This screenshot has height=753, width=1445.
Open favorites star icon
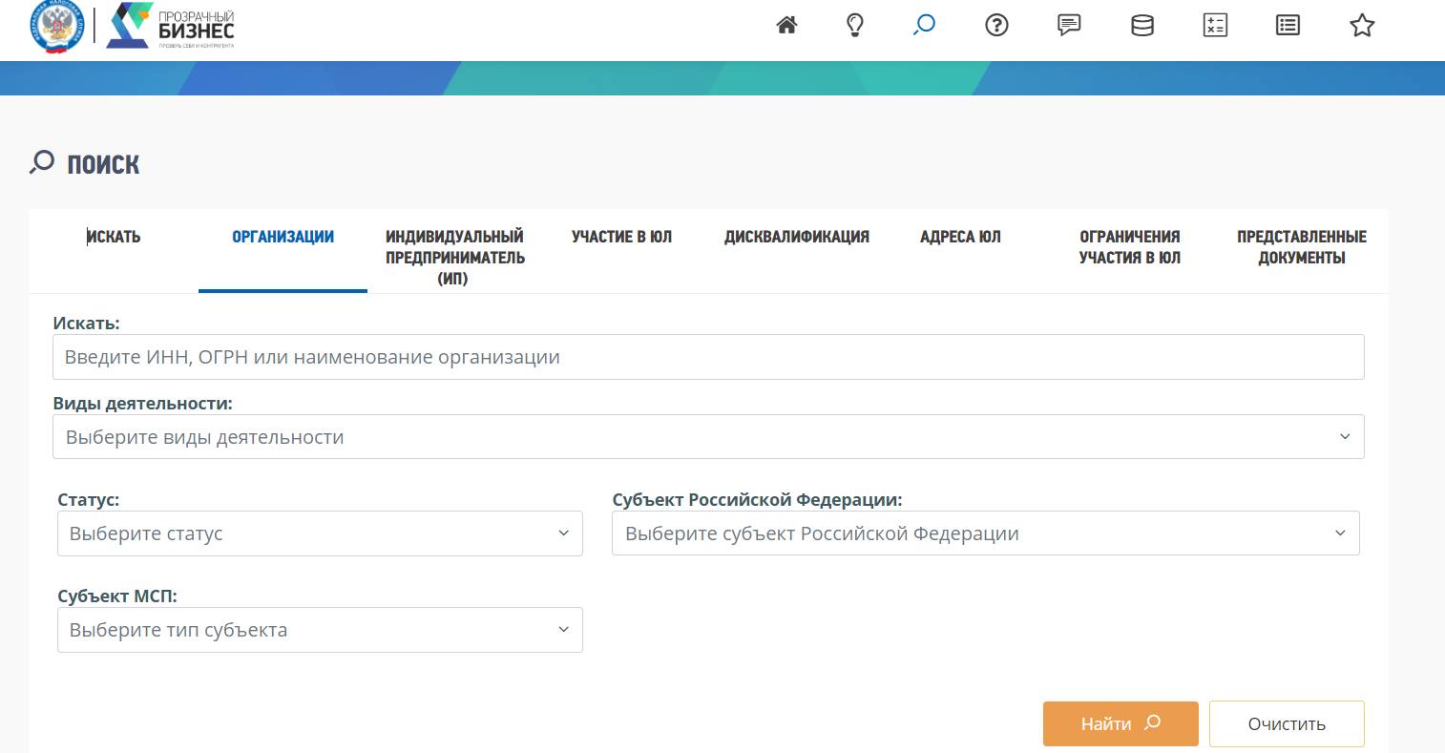(x=1362, y=26)
